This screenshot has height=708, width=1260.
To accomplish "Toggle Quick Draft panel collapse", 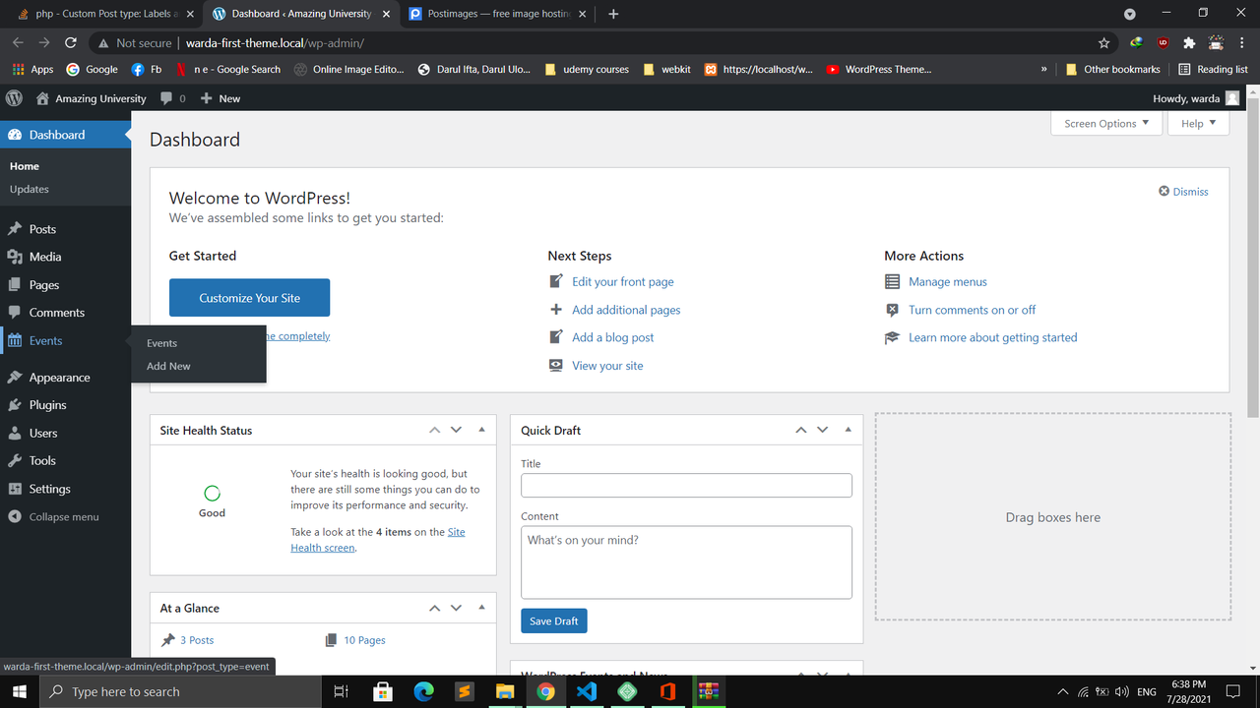I will pyautogui.click(x=848, y=430).
